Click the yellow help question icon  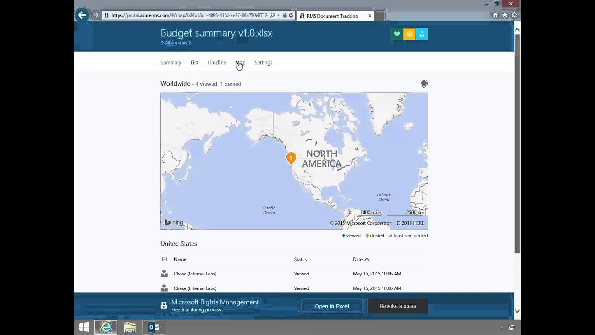[409, 34]
